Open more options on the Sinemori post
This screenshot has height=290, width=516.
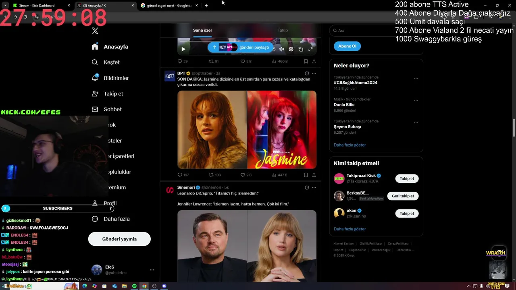point(314,187)
